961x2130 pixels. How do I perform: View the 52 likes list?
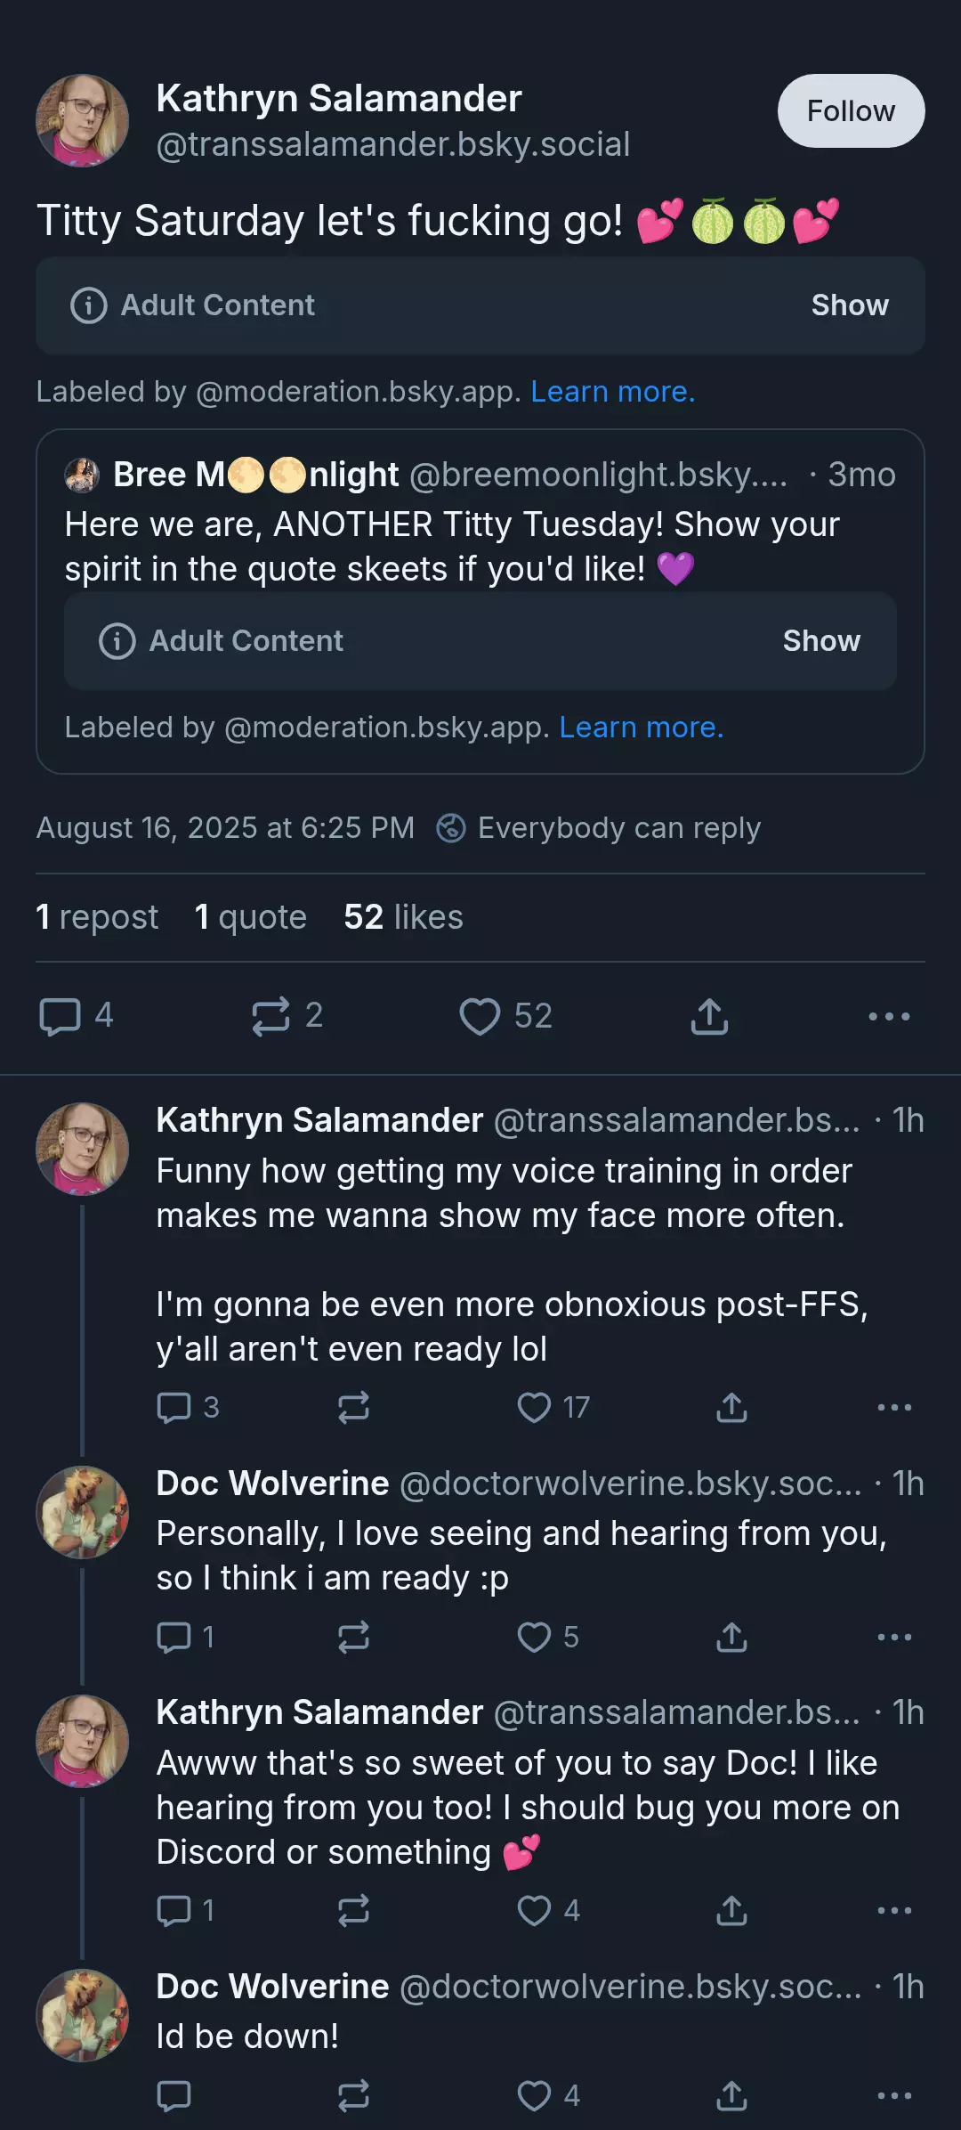tap(403, 917)
